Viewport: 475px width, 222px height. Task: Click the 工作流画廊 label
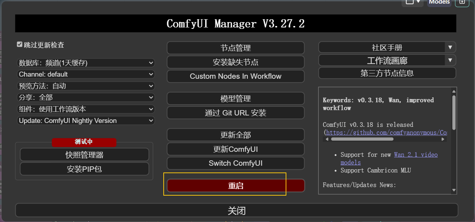[x=387, y=61]
